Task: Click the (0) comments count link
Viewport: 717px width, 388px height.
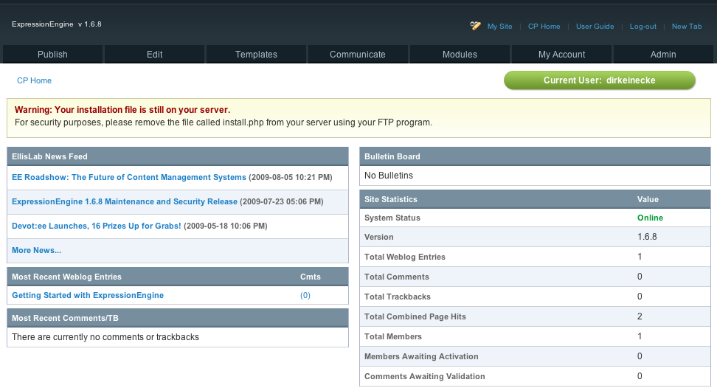Action: pyautogui.click(x=305, y=295)
